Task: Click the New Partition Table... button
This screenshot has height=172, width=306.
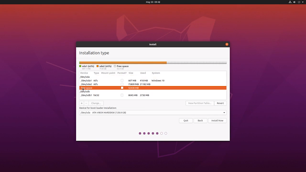Action: point(200,103)
